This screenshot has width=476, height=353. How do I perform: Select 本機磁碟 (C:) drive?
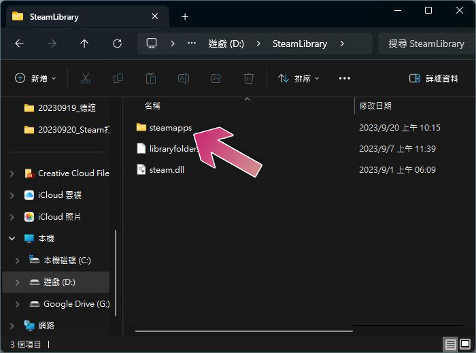tap(60, 260)
